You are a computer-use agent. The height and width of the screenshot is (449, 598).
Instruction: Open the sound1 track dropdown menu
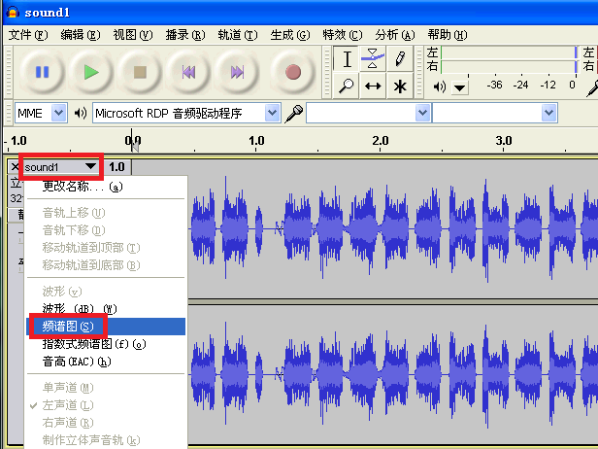(x=60, y=167)
